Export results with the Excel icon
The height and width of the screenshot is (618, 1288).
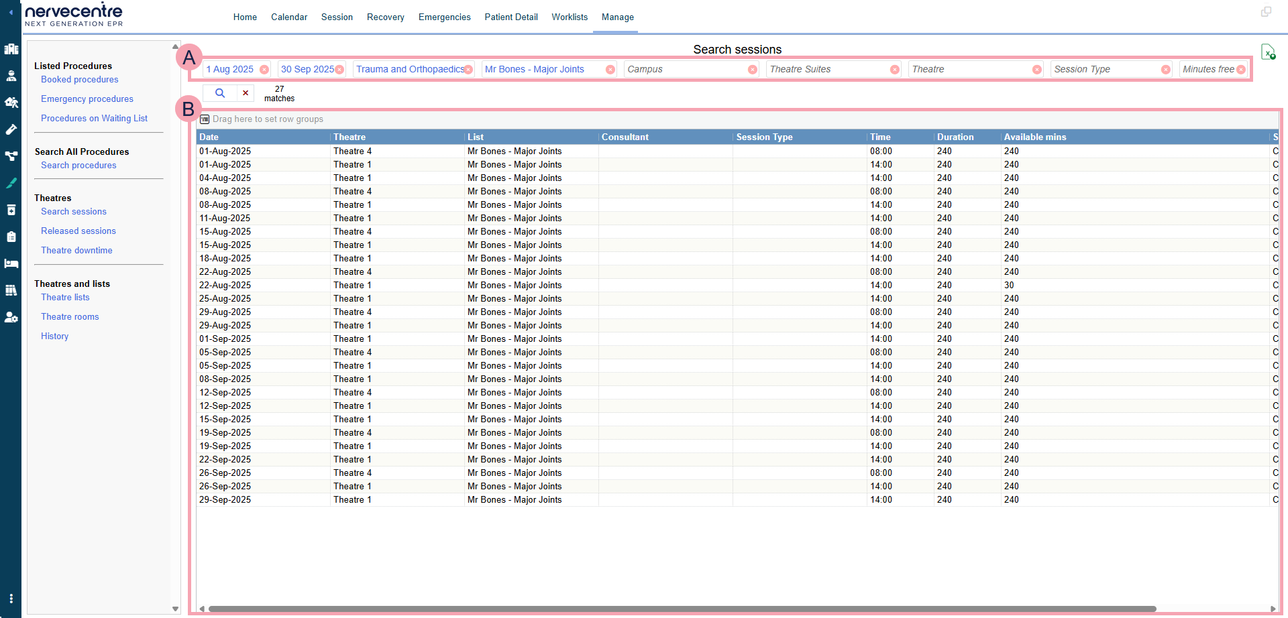point(1267,52)
